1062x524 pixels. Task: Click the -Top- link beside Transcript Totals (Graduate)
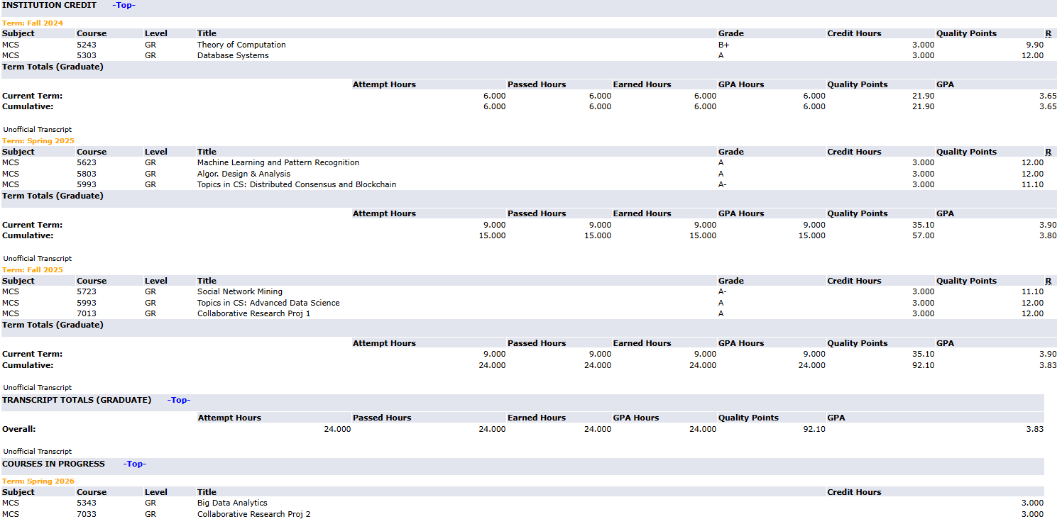point(179,400)
